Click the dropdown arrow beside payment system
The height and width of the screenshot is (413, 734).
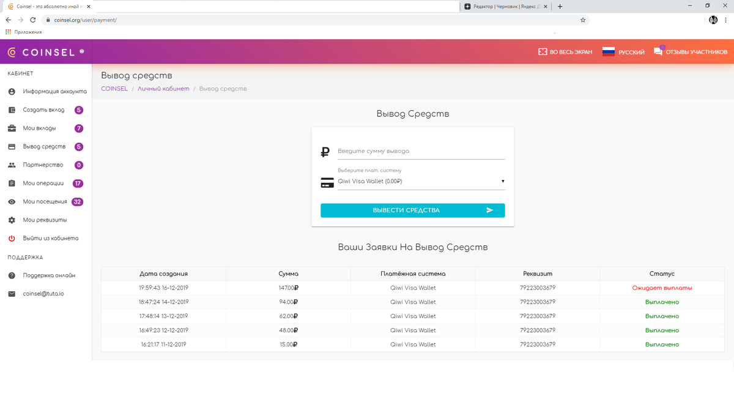[502, 182]
